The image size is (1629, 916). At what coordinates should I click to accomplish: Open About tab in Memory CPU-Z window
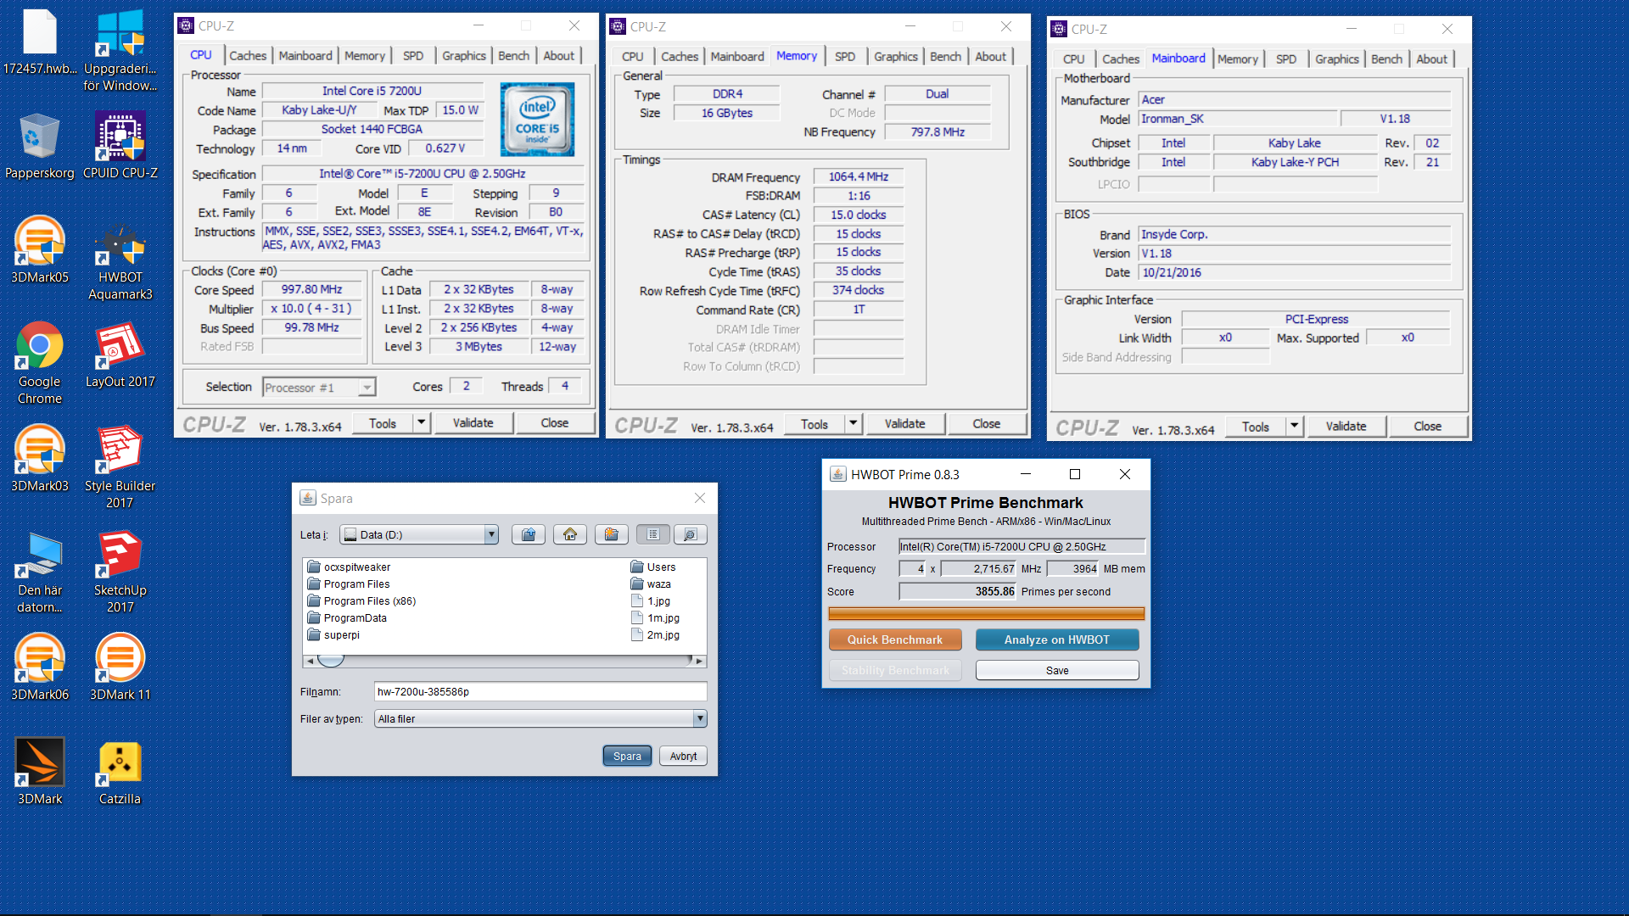tap(990, 56)
